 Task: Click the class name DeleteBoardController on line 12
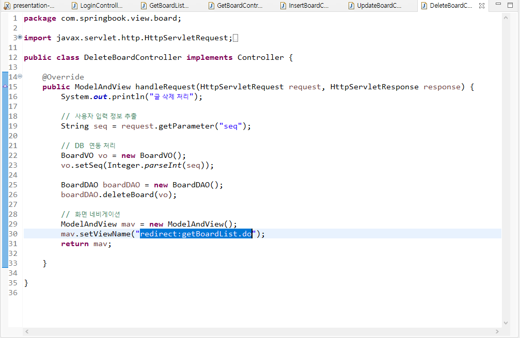tap(133, 57)
